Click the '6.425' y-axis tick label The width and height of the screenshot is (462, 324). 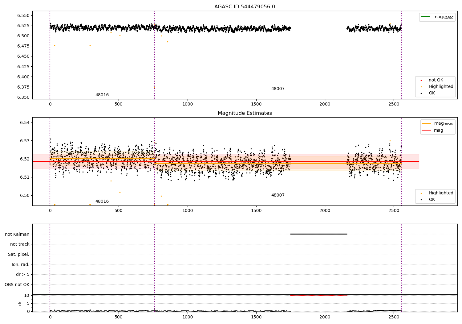(23, 67)
